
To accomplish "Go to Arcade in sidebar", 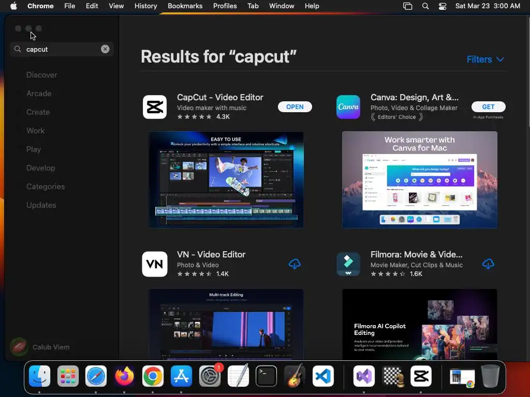I will tap(39, 94).
